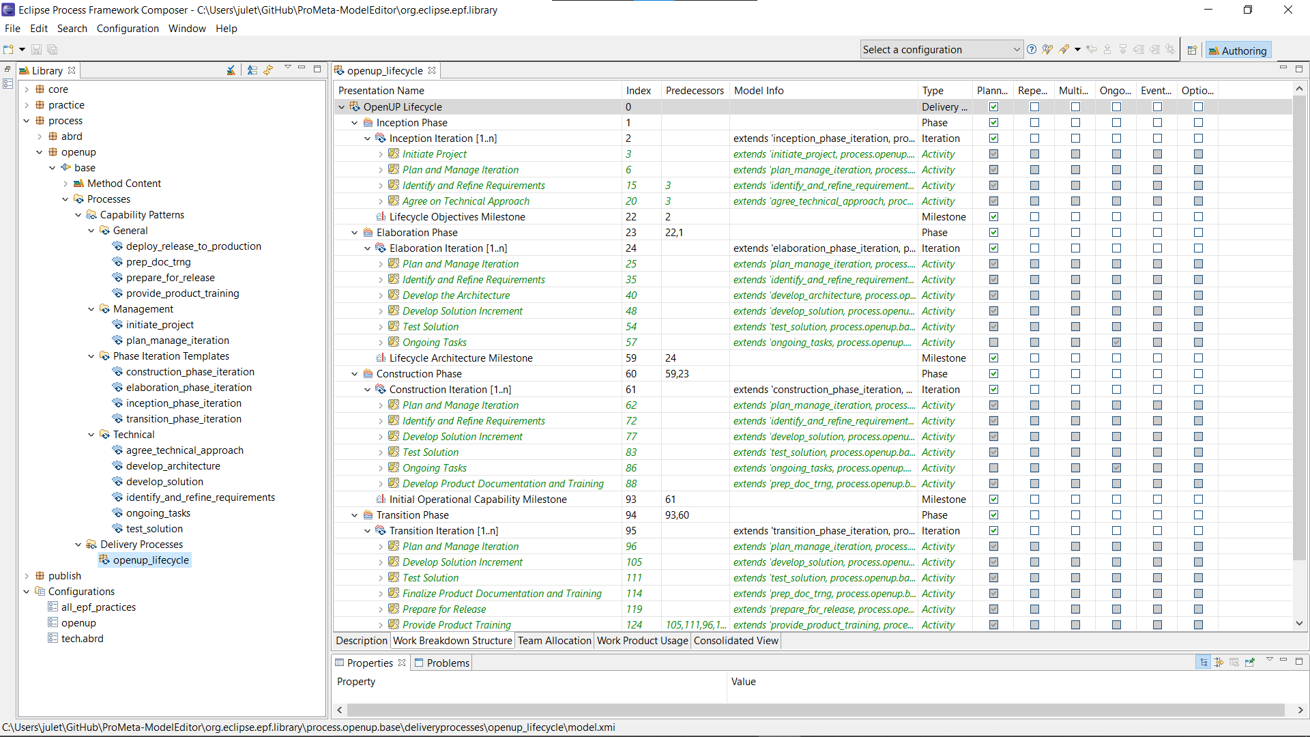This screenshot has height=737, width=1310.
Task: Enable Optional checkbox for Inception Phase row
Action: 1198,123
